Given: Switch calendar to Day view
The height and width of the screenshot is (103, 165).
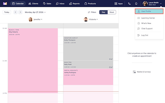Looking at the screenshot, I should 103,12.
